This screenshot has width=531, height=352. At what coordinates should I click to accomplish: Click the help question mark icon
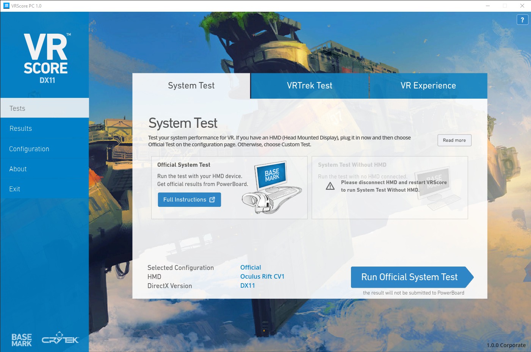click(522, 20)
